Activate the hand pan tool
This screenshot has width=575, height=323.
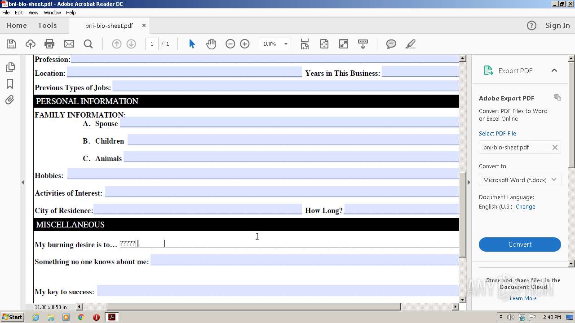211,44
